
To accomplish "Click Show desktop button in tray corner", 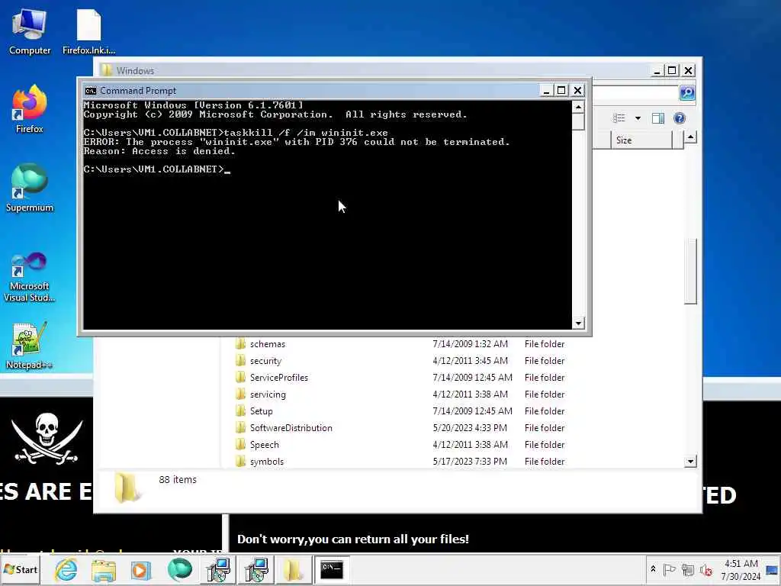I will click(773, 569).
